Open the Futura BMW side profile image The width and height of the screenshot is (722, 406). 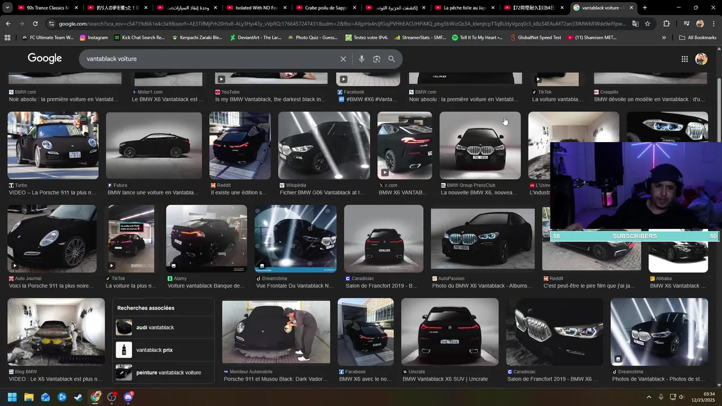[154, 145]
